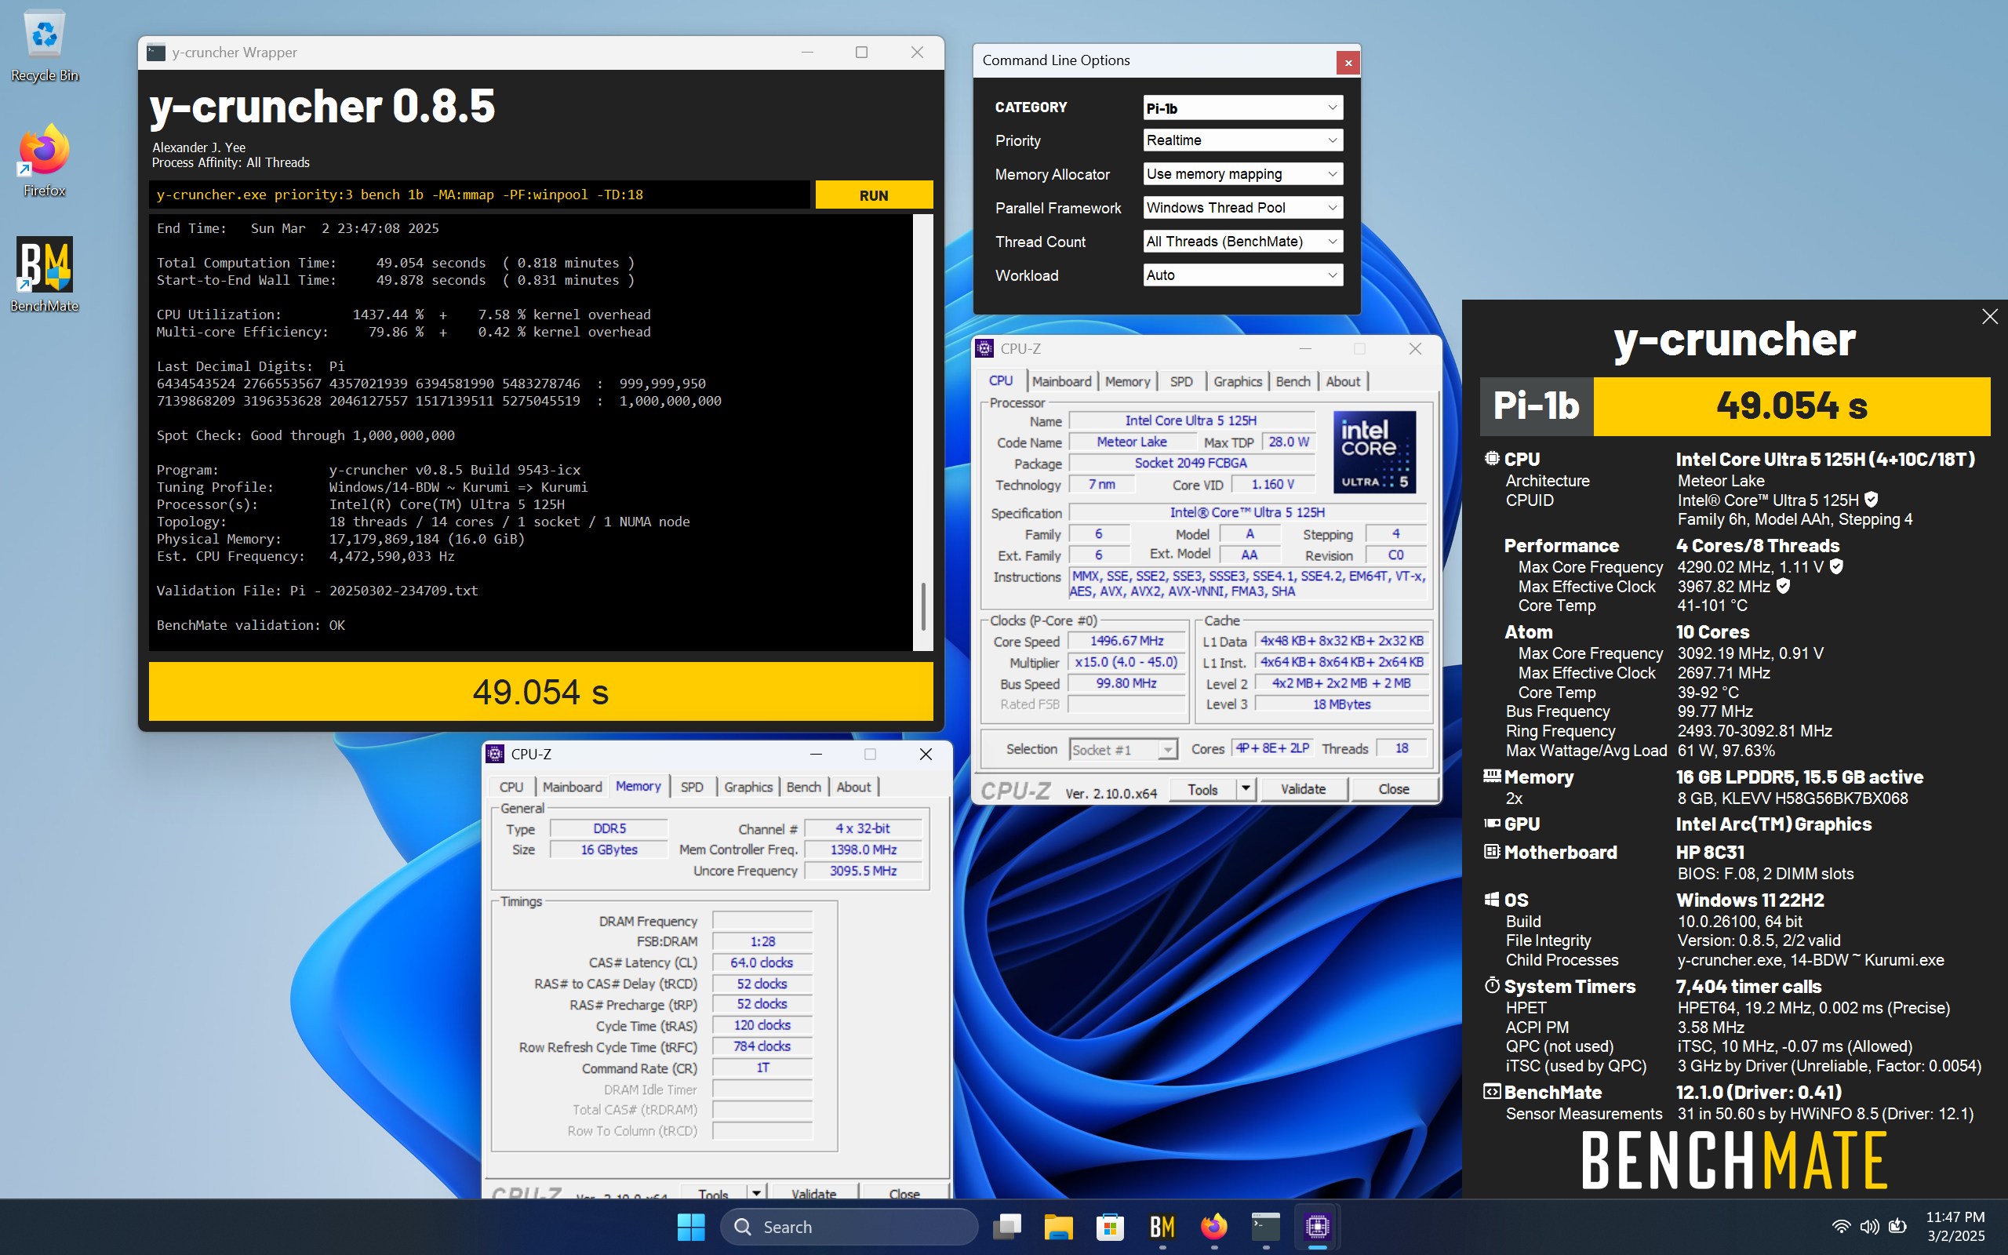The width and height of the screenshot is (2008, 1255).
Task: Click the Pi-1b 49.054 s score banner
Action: pyautogui.click(x=1734, y=406)
